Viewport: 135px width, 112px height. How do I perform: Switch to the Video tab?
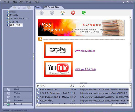[38, 7]
